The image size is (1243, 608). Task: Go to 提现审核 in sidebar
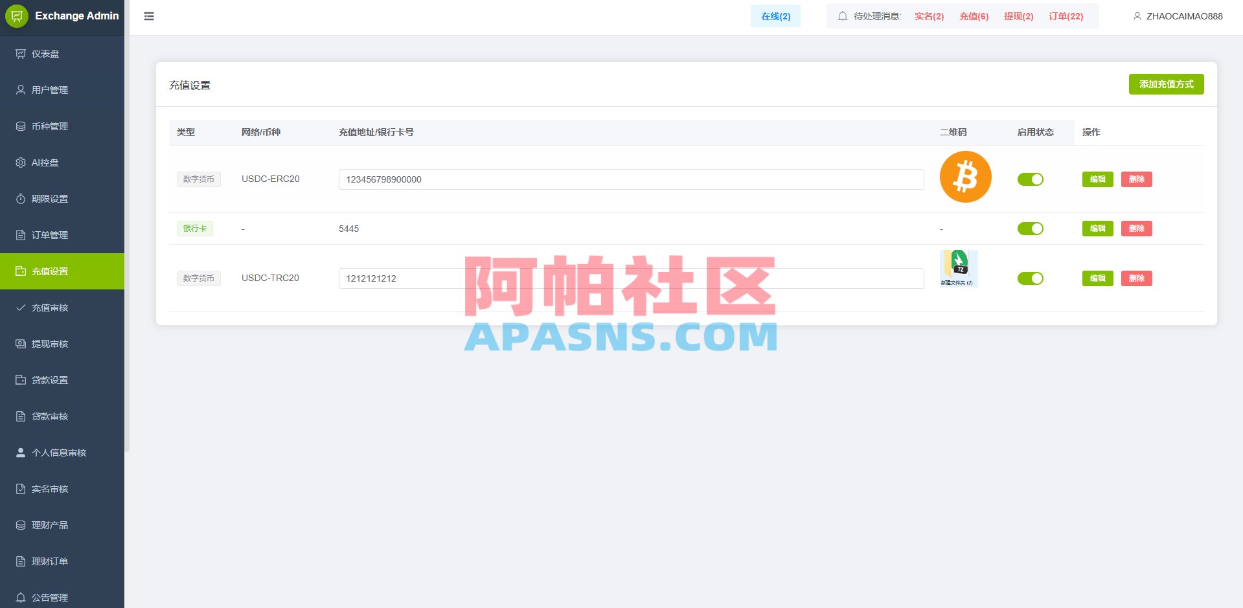[x=62, y=344]
